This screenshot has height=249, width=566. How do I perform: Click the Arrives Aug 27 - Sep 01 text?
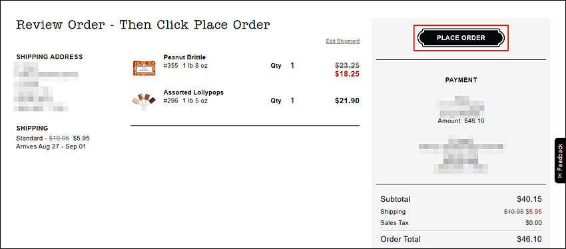tap(51, 146)
